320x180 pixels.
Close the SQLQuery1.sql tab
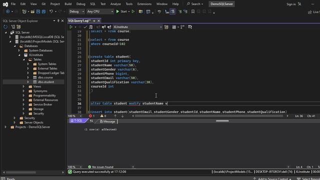[x=99, y=21]
